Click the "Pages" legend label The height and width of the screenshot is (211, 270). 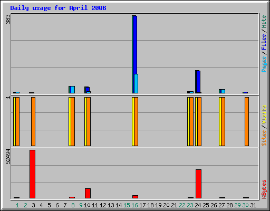[x=264, y=64]
